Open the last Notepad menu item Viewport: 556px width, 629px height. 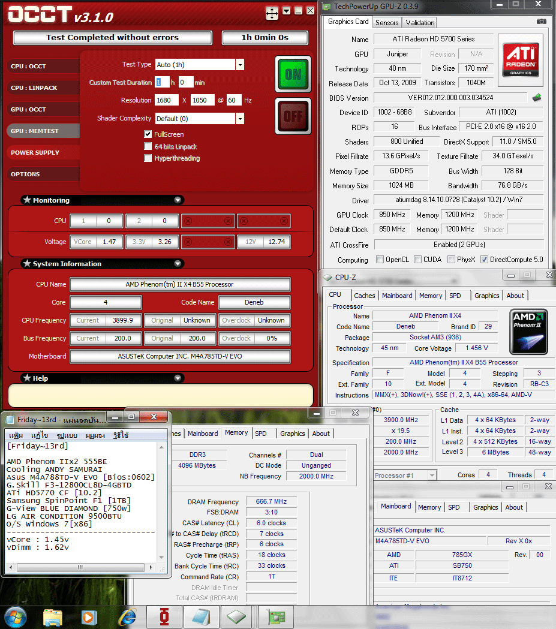point(121,435)
